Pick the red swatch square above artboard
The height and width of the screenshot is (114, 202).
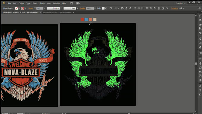[82, 19]
